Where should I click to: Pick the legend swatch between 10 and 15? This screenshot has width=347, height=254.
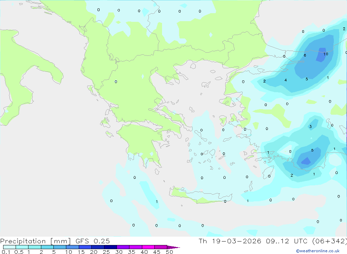[73, 247]
